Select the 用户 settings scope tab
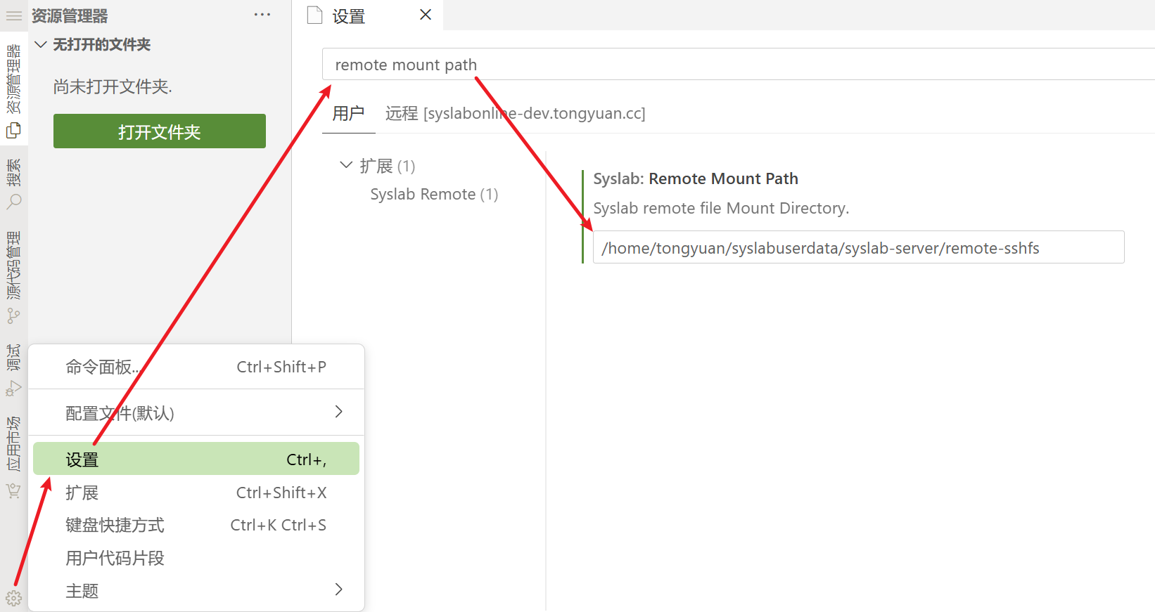 (x=348, y=114)
